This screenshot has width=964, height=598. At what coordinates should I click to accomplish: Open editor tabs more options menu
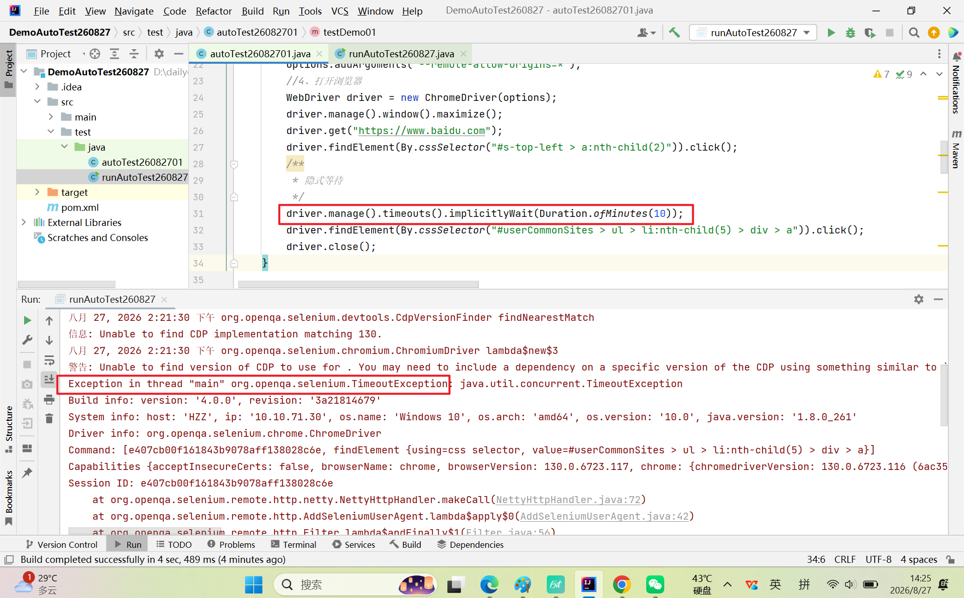tap(939, 54)
